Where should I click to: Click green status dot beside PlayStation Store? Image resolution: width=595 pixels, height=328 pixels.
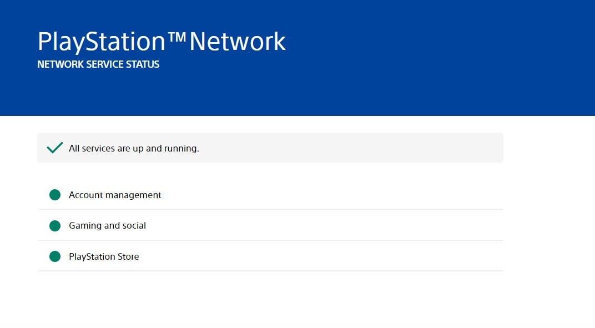pos(54,256)
